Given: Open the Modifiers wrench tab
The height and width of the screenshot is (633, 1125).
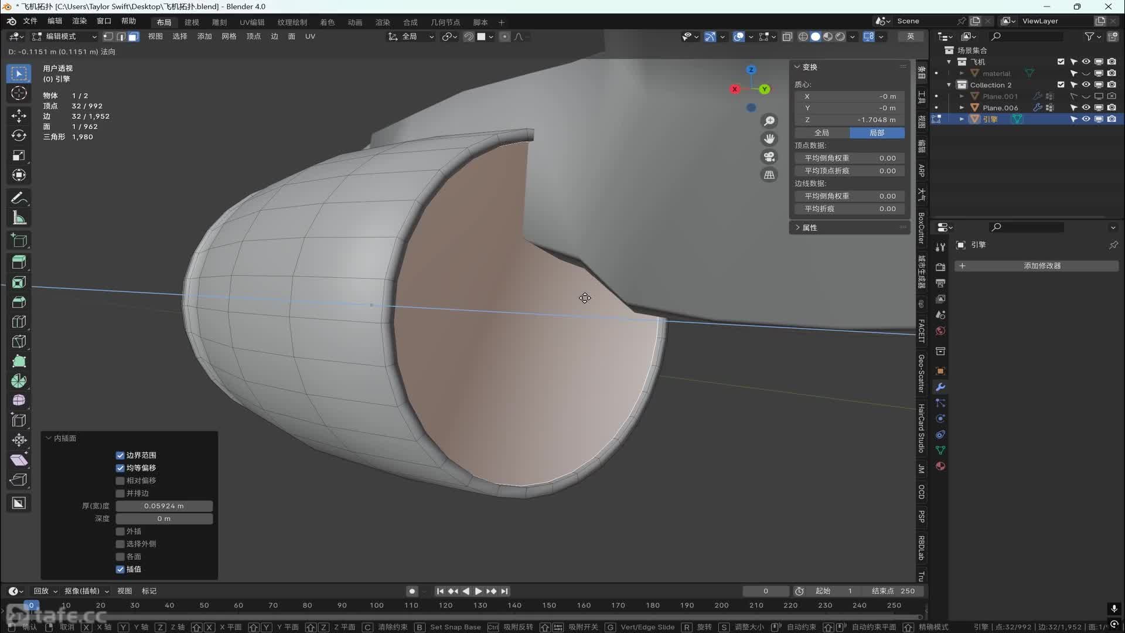Looking at the screenshot, I should 940,387.
